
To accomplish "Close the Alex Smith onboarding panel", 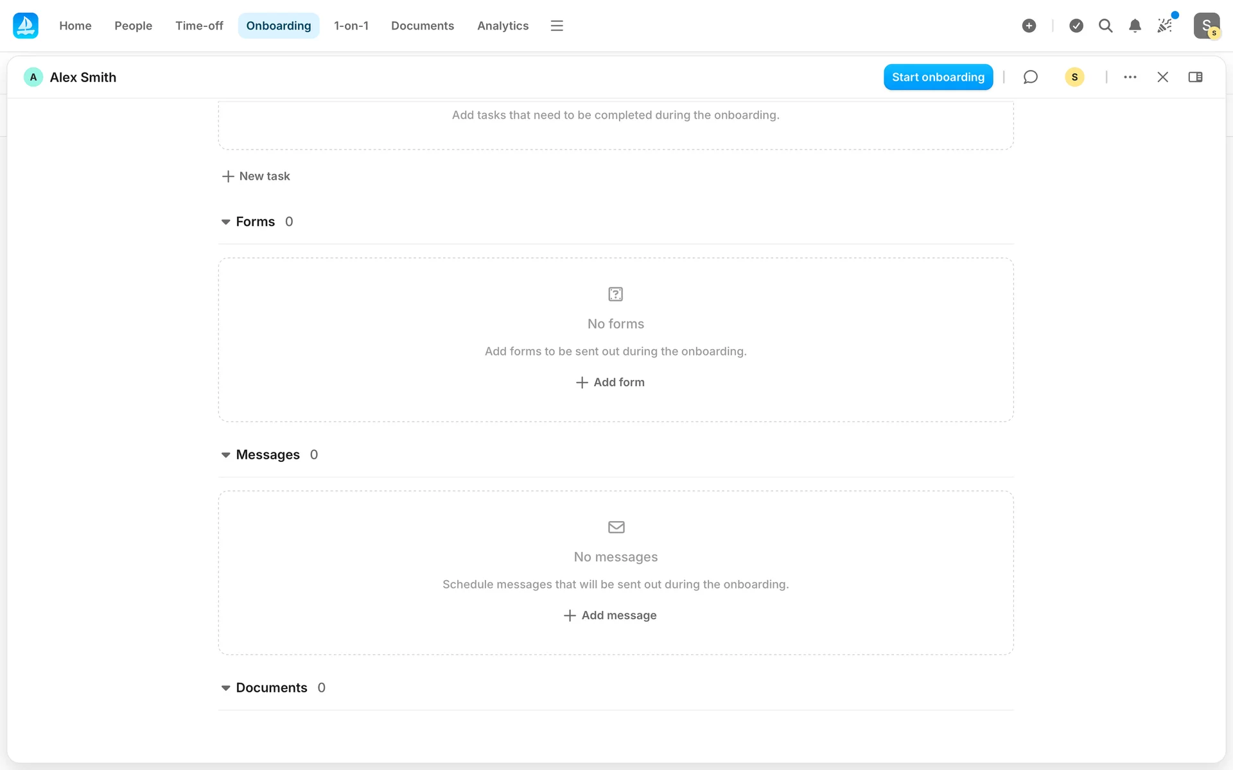I will point(1162,77).
